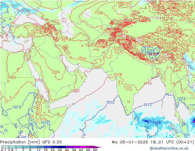Pick the legend swatch between 15 and 20

[x=48, y=147]
